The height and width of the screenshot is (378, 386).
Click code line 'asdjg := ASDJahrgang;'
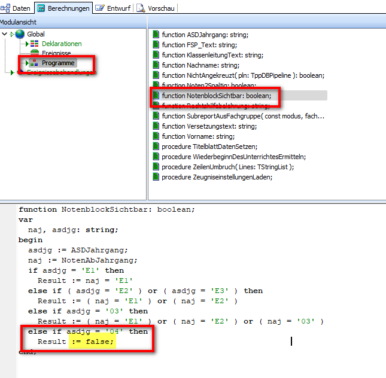[78, 250]
